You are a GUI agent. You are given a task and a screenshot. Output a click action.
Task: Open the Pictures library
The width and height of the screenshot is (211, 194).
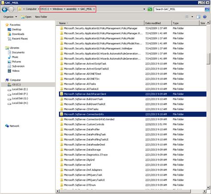(x=14, y=62)
